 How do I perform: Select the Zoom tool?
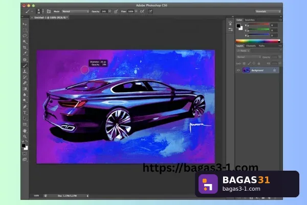25,136
